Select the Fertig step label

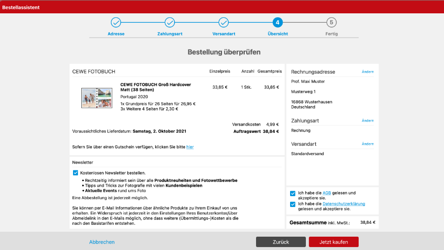click(332, 34)
